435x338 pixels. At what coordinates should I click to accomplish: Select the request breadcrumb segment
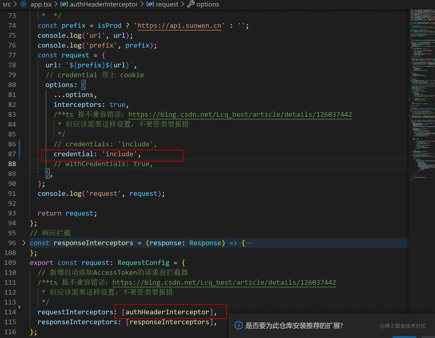(167, 4)
